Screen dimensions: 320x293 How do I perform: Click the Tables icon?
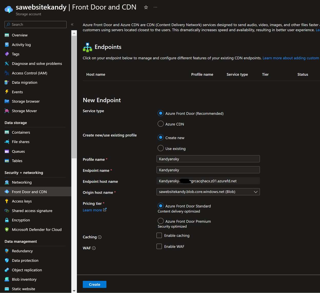tap(7, 161)
